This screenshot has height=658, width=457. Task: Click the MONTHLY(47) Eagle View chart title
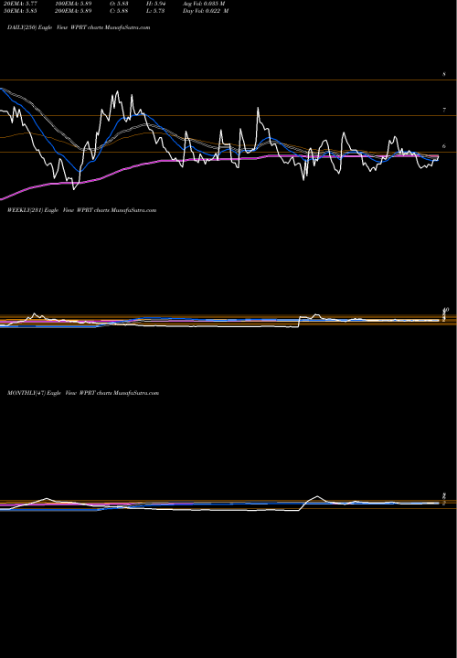83,393
